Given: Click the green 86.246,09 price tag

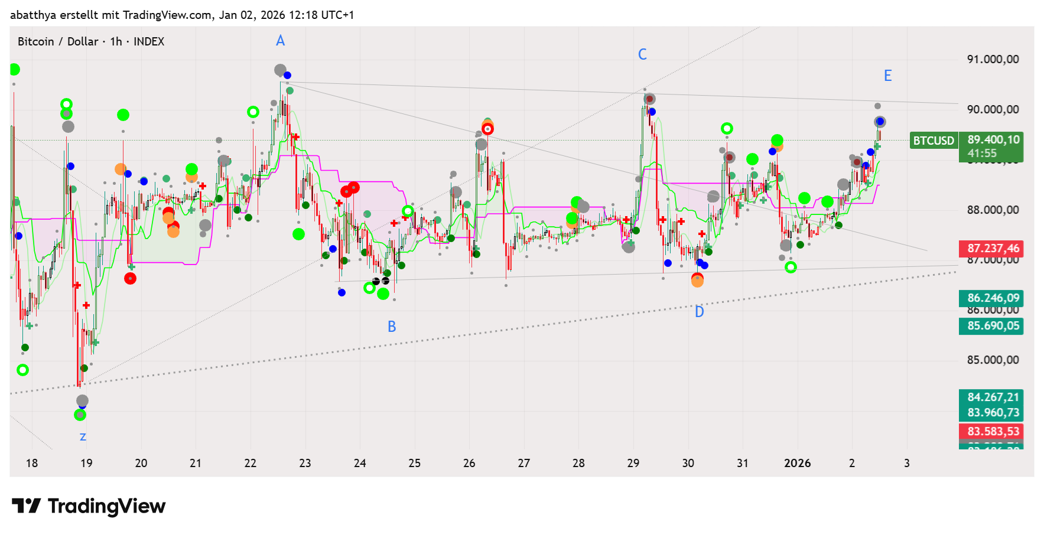Looking at the screenshot, I should coord(993,298).
